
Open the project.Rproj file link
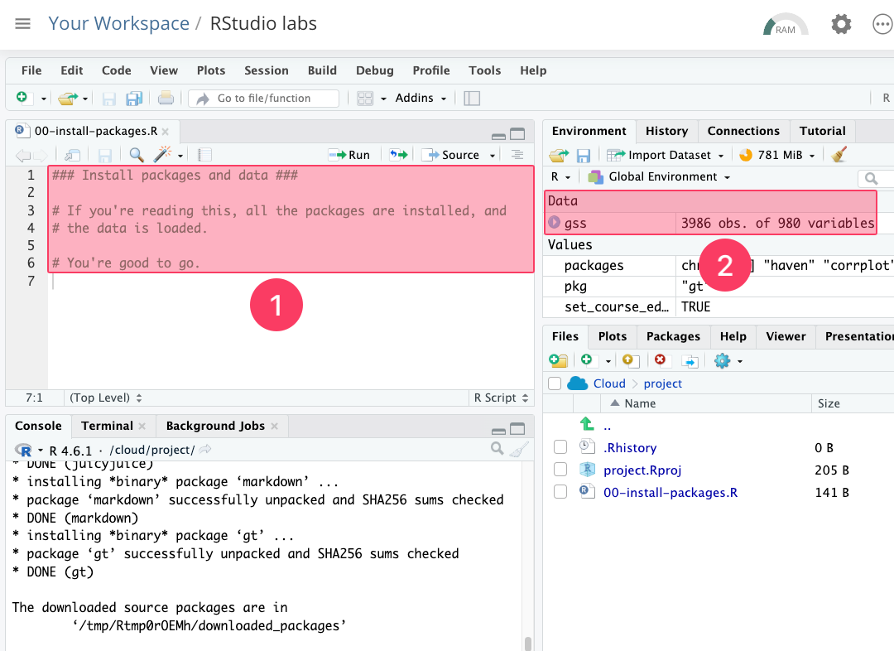coord(642,470)
